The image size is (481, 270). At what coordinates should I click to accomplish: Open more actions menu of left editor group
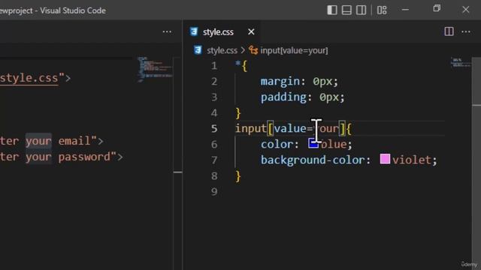(167, 31)
